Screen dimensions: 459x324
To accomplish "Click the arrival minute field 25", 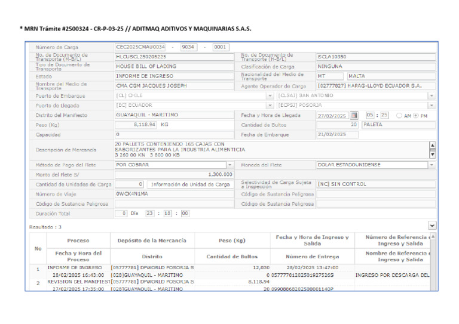I will pyautogui.click(x=384, y=115).
